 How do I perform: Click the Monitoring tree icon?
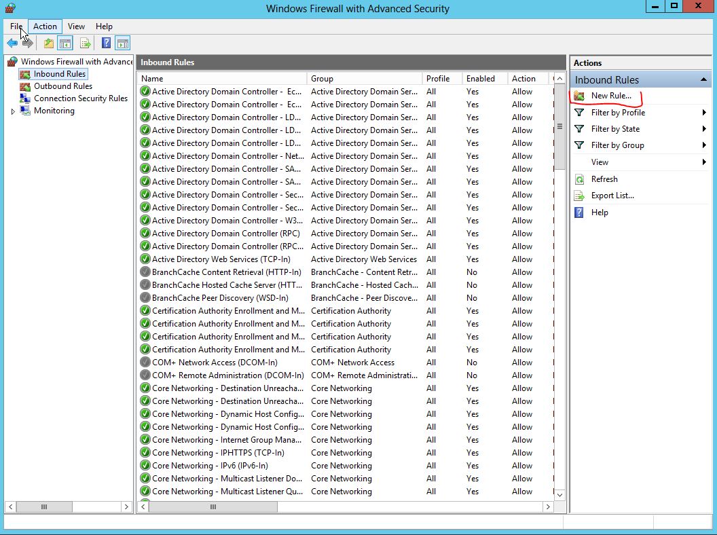[25, 111]
